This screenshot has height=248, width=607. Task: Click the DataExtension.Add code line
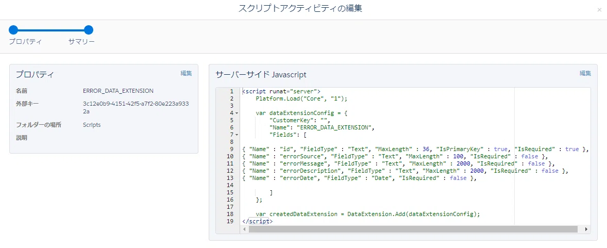(368, 214)
